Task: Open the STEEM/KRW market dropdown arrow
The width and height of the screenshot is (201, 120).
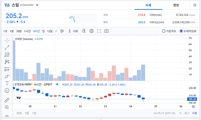Action: 37,5
